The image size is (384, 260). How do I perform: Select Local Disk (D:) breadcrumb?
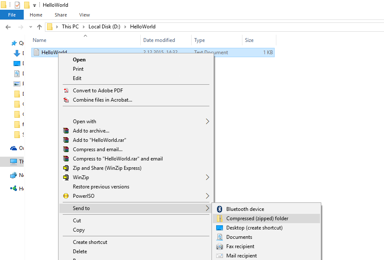(x=104, y=27)
